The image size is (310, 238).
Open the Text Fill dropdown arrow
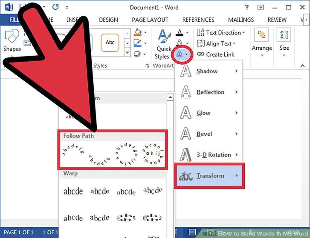187,32
